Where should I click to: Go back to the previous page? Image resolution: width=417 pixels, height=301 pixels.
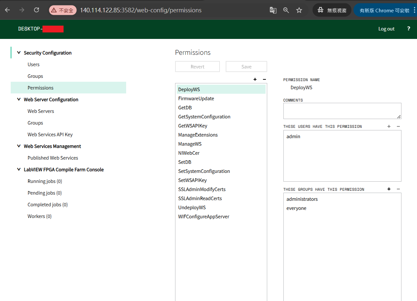pos(7,10)
